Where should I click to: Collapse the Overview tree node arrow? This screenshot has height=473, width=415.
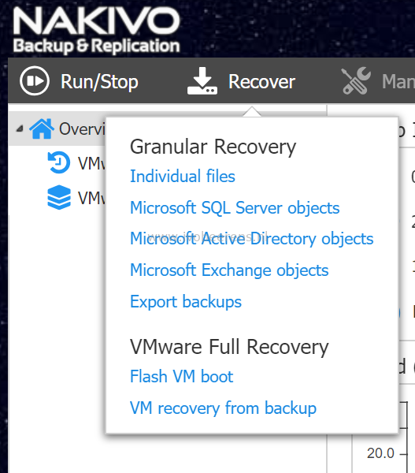tap(20, 129)
